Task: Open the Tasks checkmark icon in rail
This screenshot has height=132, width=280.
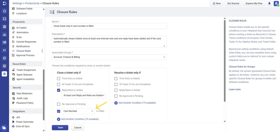Action: (x=4, y=58)
